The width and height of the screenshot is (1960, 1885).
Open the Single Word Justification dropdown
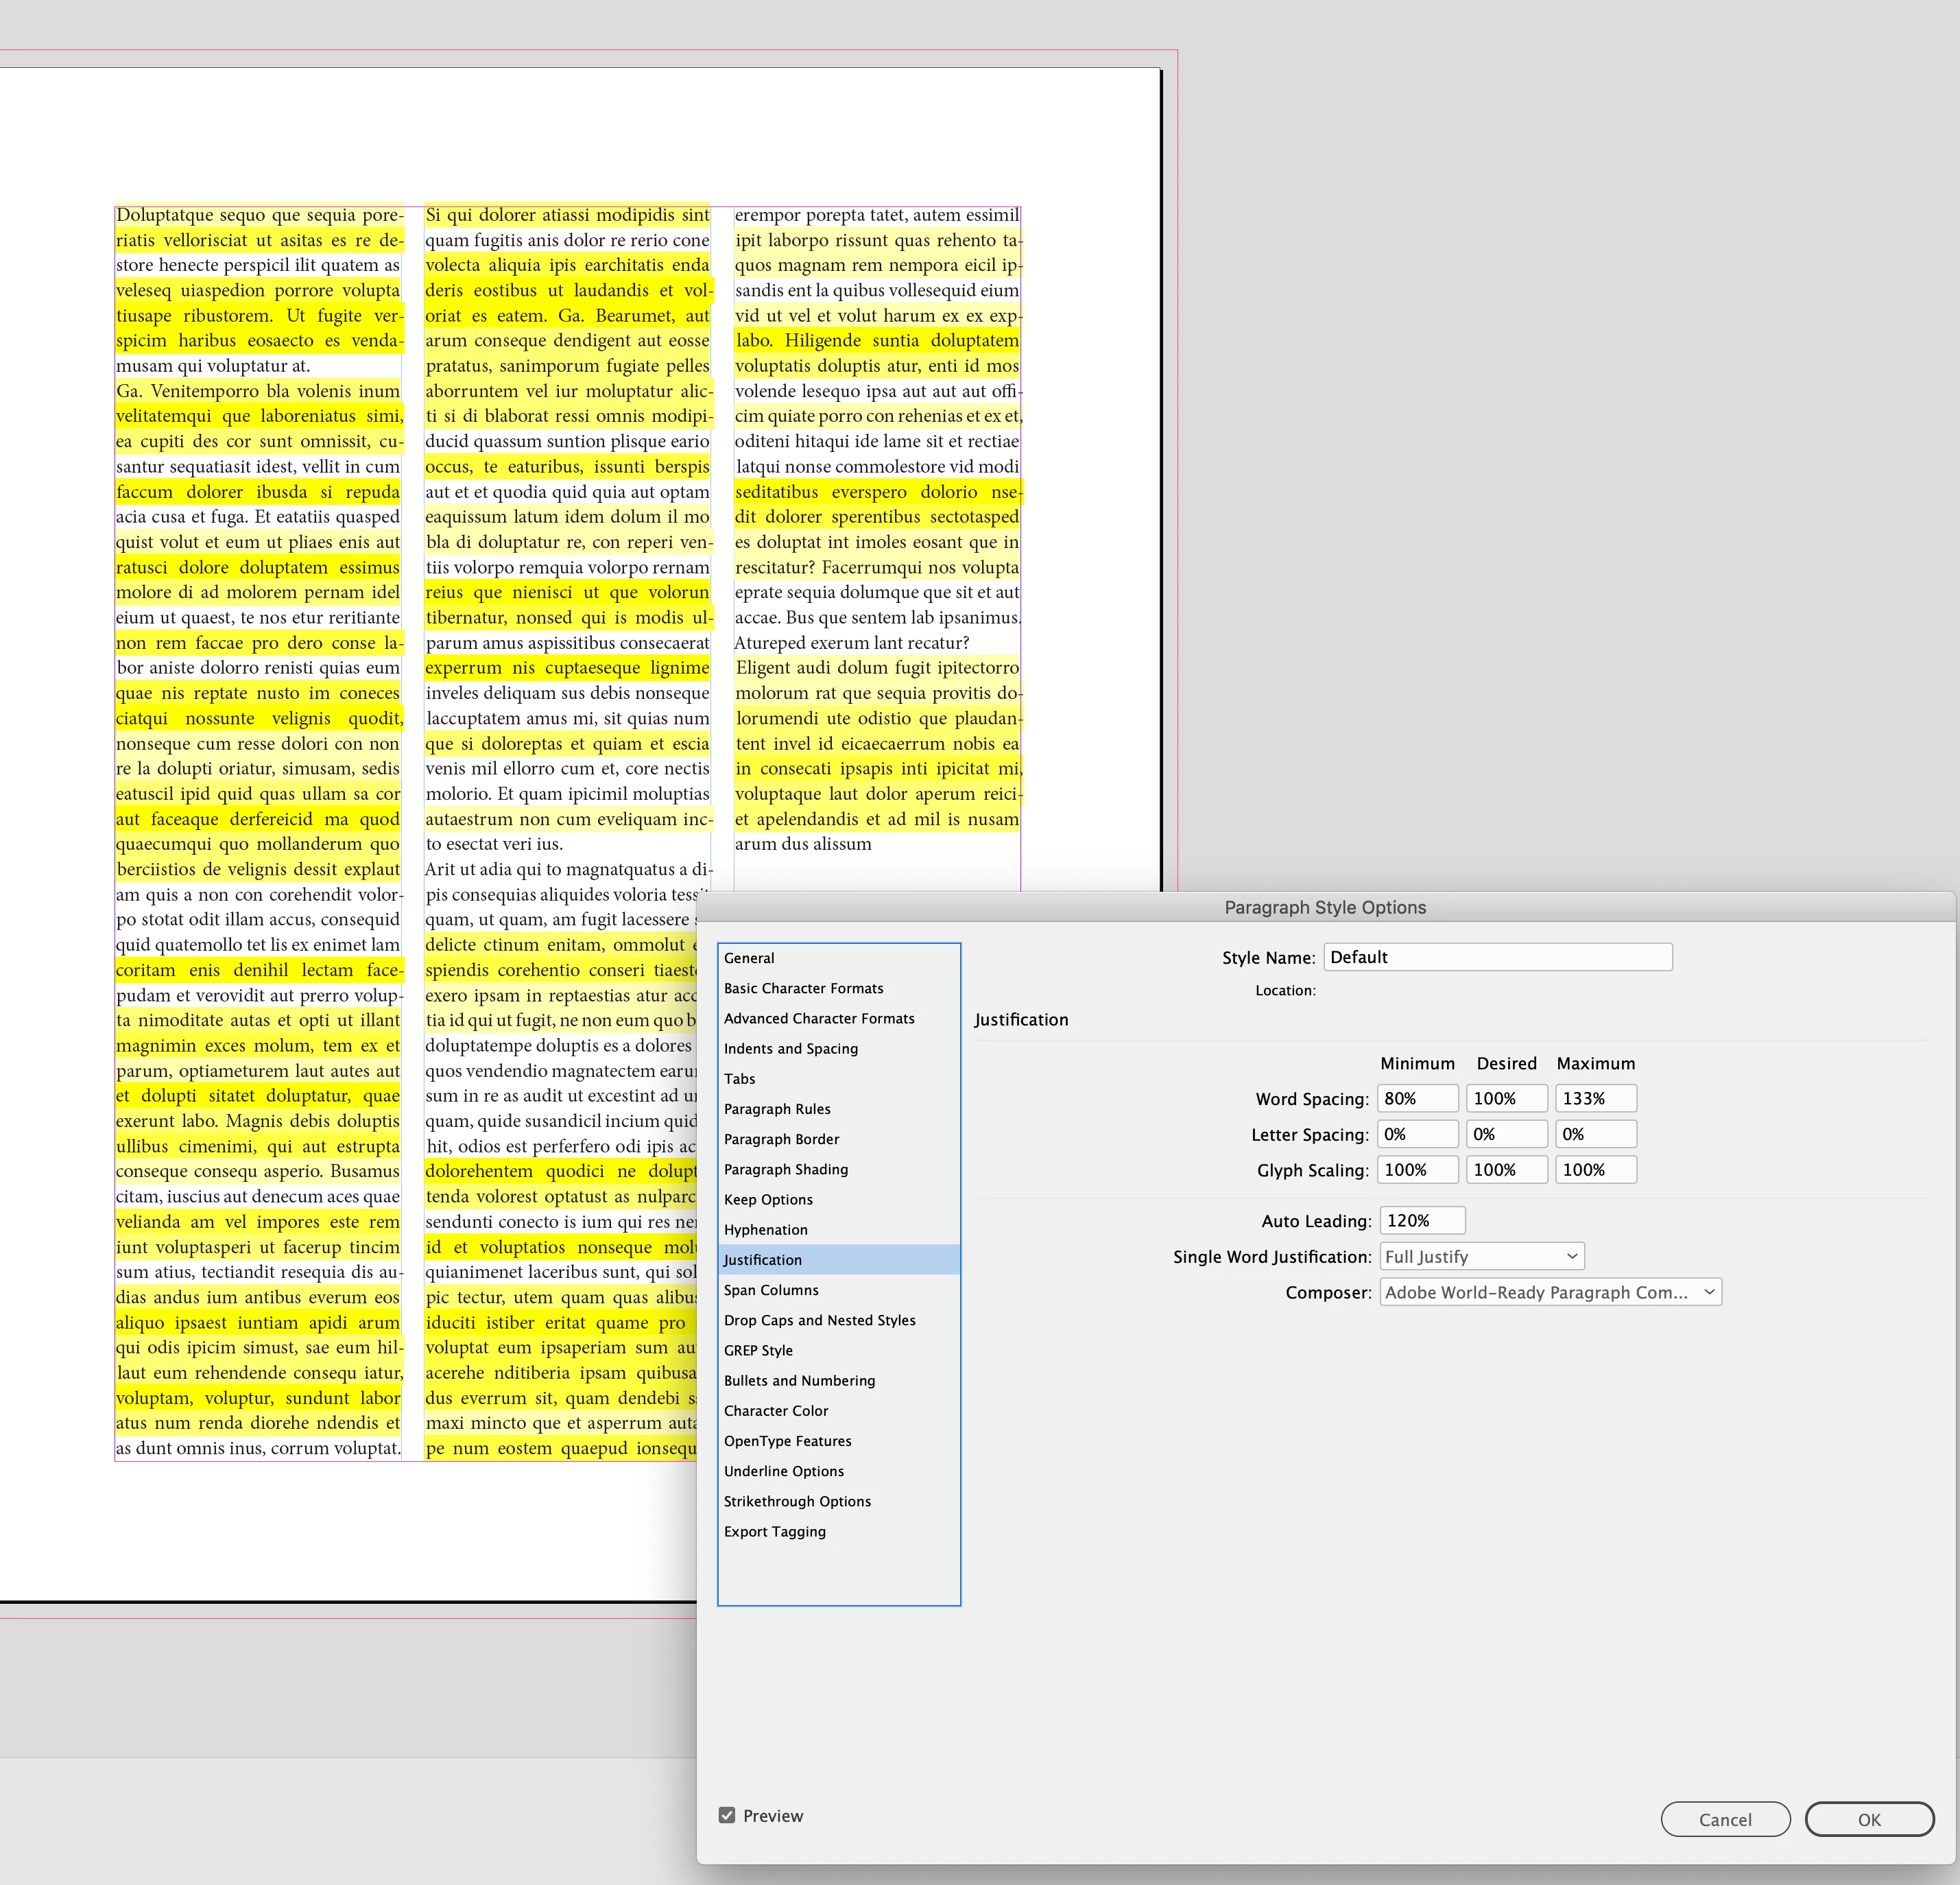(1481, 1256)
